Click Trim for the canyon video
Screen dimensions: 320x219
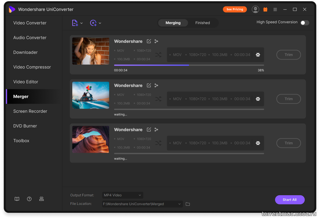[289, 143]
